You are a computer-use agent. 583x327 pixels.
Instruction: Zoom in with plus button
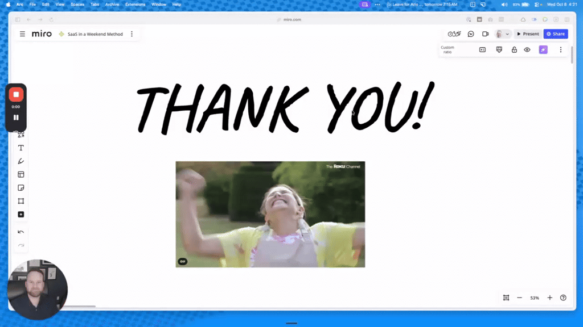(x=550, y=297)
